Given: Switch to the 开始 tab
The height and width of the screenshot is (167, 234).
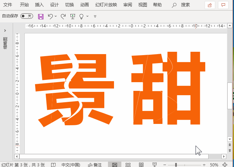Looking at the screenshot, I should (x=24, y=5).
